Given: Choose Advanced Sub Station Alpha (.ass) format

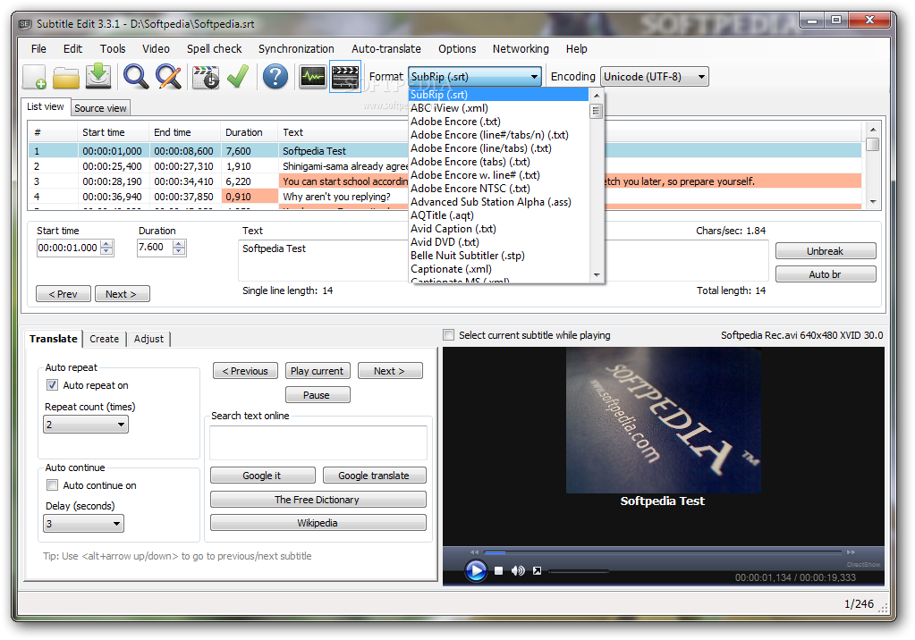Looking at the screenshot, I should coord(491,202).
